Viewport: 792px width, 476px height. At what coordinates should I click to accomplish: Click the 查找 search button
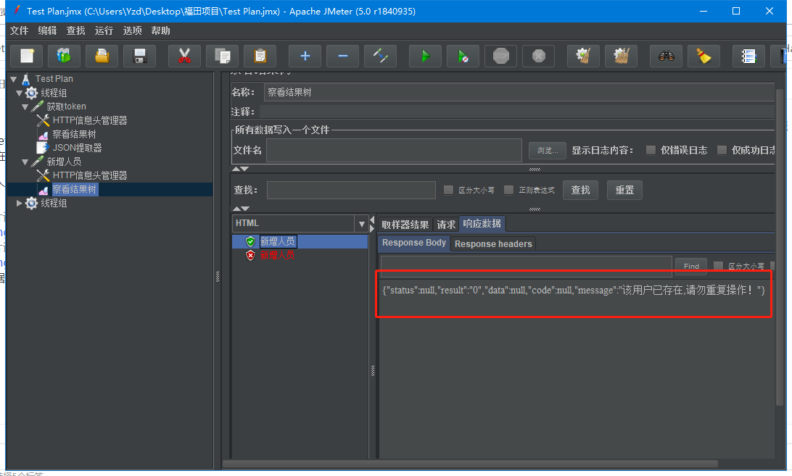click(580, 190)
